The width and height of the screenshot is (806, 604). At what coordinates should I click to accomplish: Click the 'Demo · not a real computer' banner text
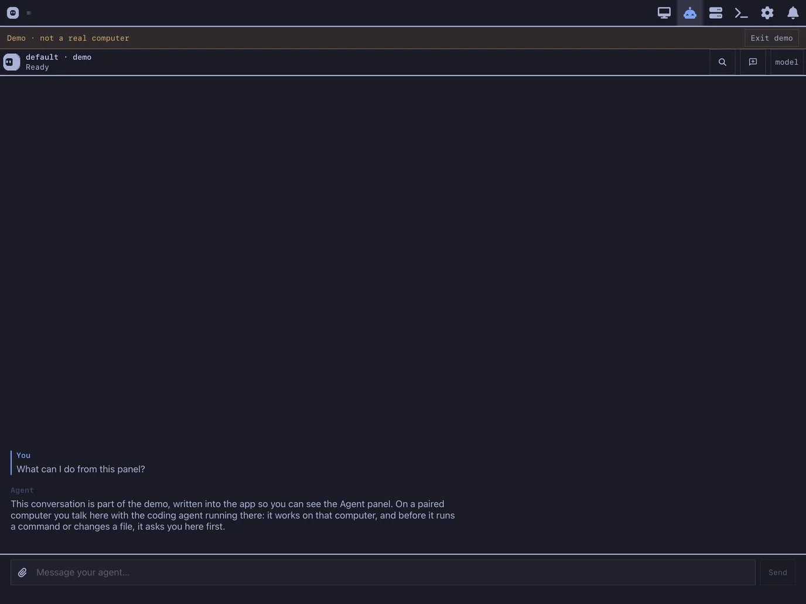pyautogui.click(x=68, y=38)
